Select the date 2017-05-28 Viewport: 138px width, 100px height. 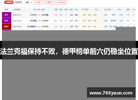(17, 27)
